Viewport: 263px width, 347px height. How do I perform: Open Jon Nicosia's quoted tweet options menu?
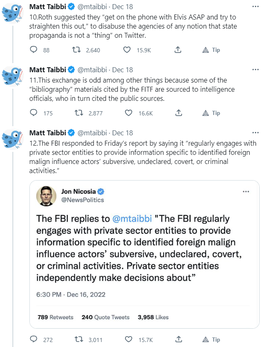pyautogui.click(x=246, y=192)
